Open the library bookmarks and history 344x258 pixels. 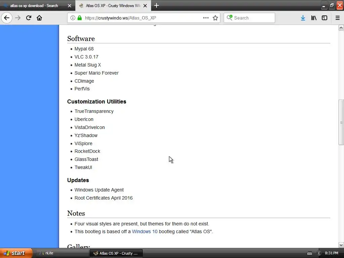pos(314,18)
